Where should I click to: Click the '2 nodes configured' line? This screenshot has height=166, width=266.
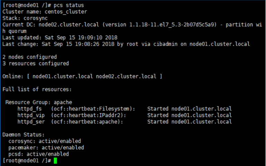[30, 57]
